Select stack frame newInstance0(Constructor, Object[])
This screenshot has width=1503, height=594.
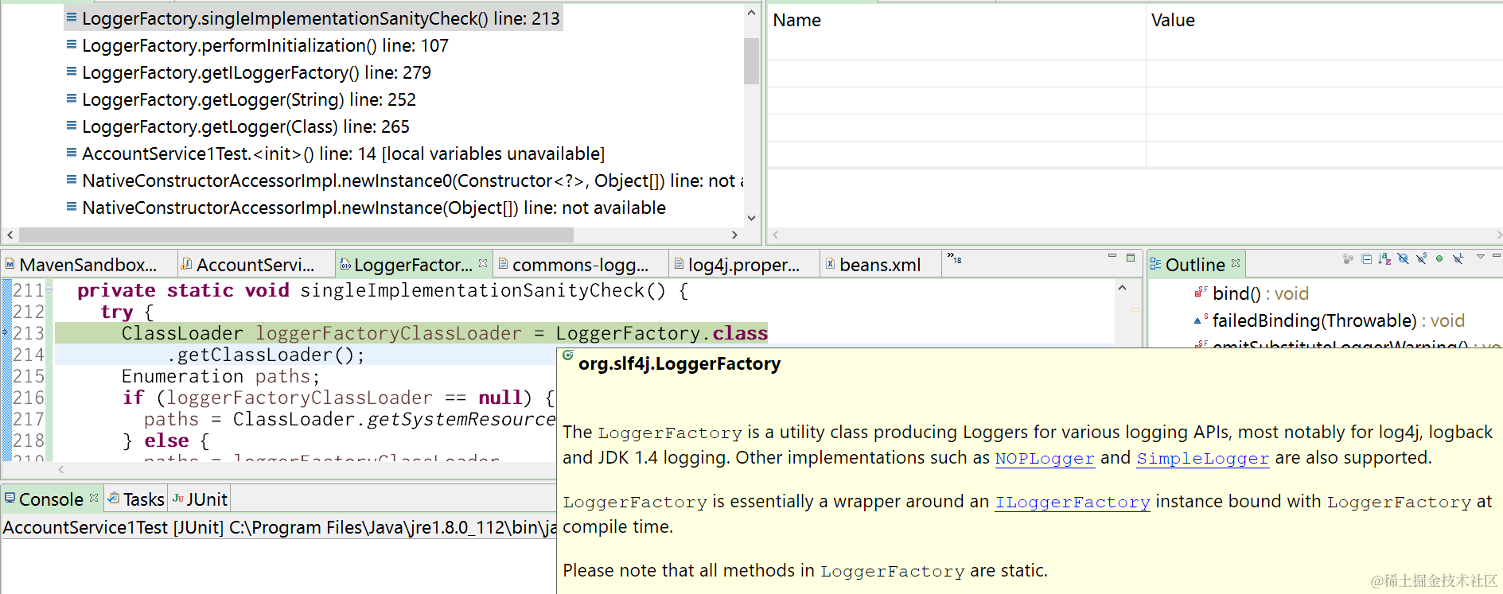pyautogui.click(x=404, y=181)
